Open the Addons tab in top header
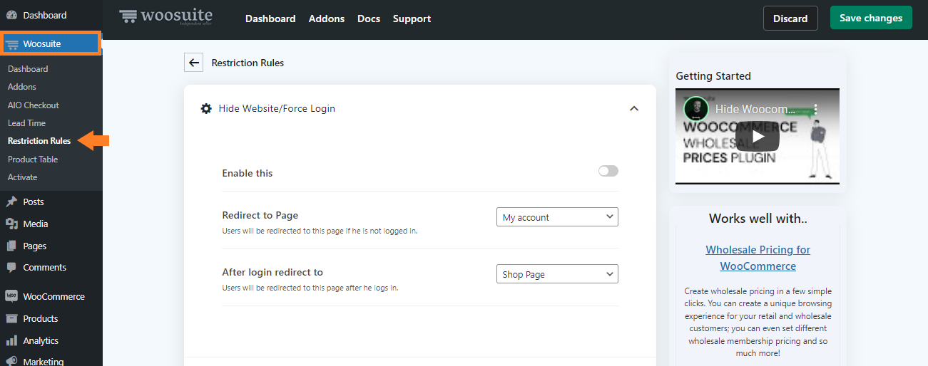The width and height of the screenshot is (928, 366). pos(327,19)
